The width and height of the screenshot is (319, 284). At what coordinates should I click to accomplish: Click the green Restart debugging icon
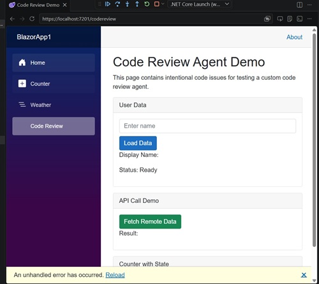pos(147,4)
